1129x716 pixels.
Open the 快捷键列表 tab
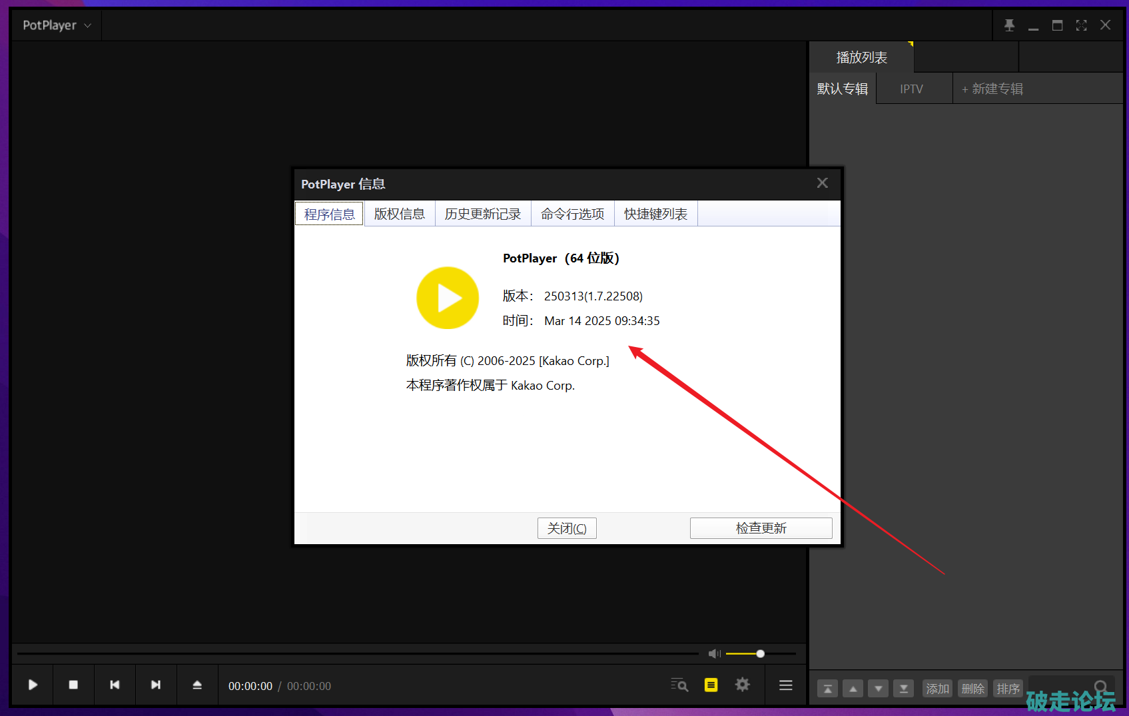pos(655,214)
